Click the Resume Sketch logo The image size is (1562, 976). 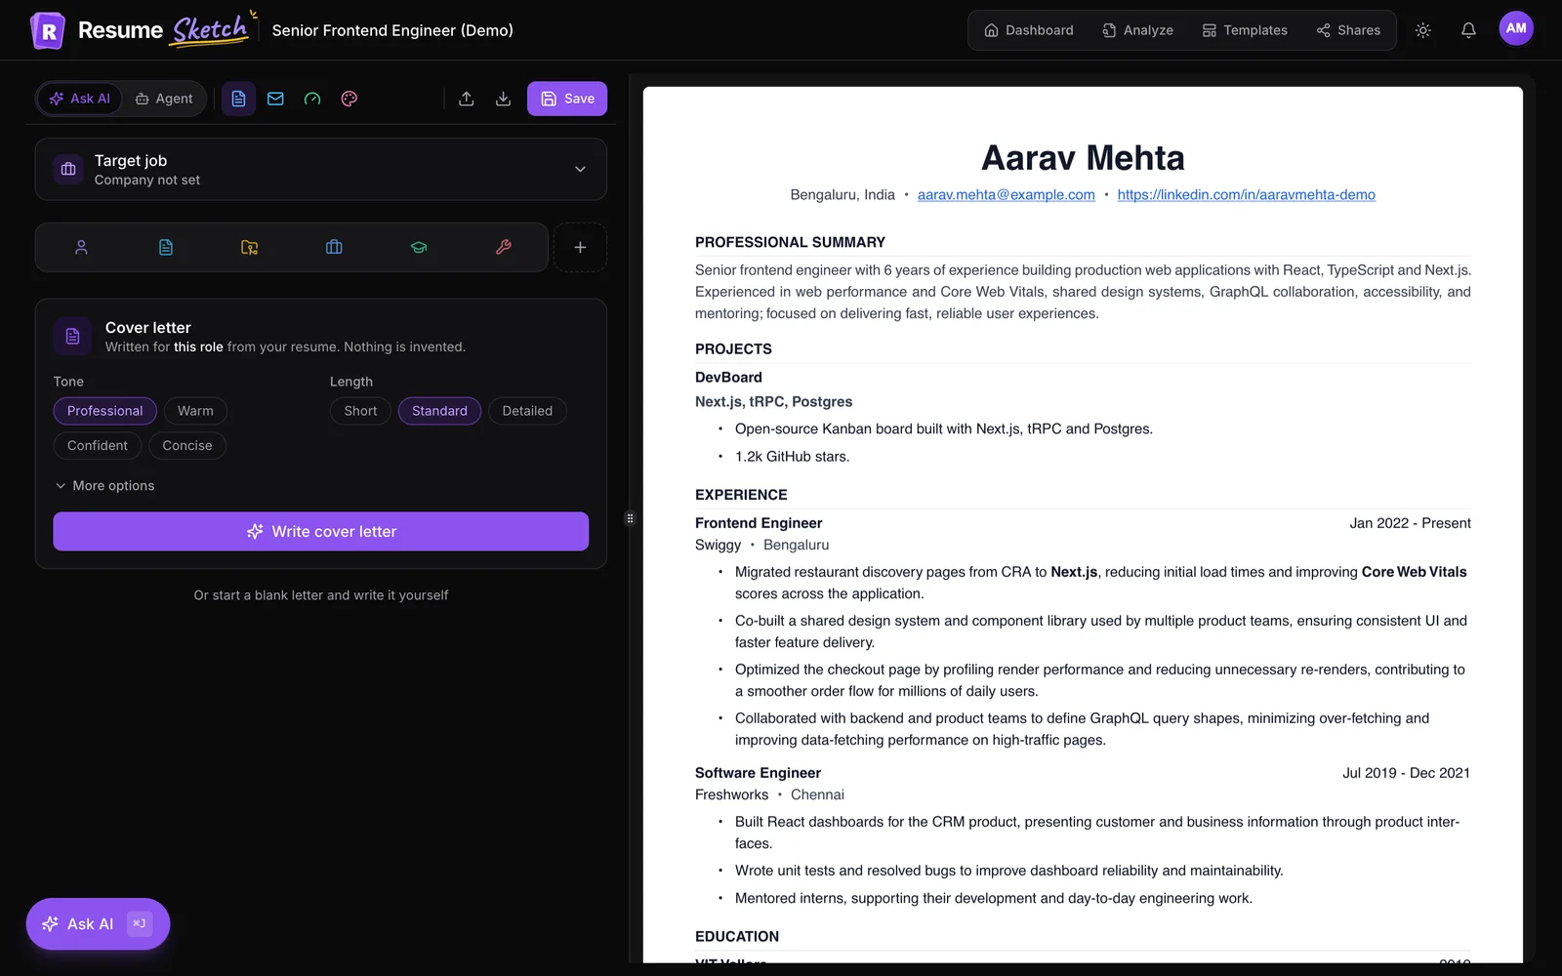click(x=143, y=30)
